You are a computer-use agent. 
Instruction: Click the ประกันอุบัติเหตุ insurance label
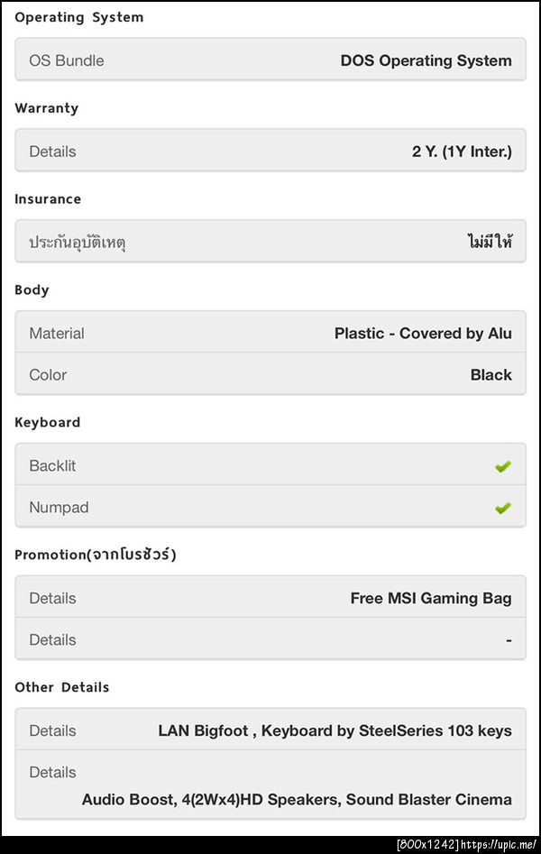point(77,243)
